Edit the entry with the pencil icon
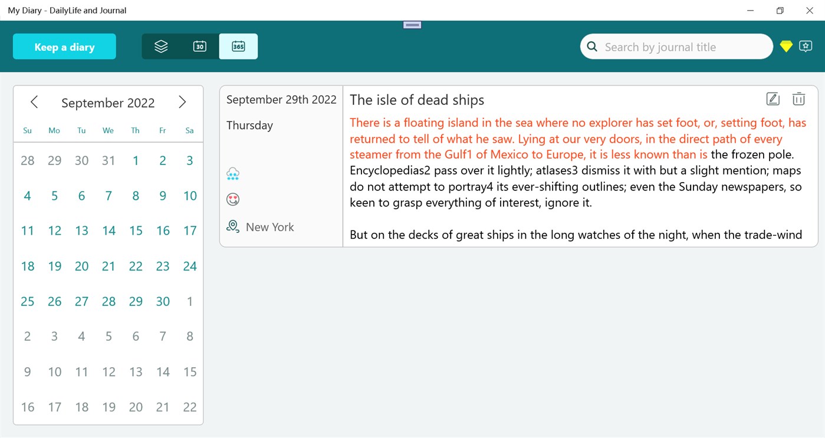The height and width of the screenshot is (438, 825). point(773,98)
